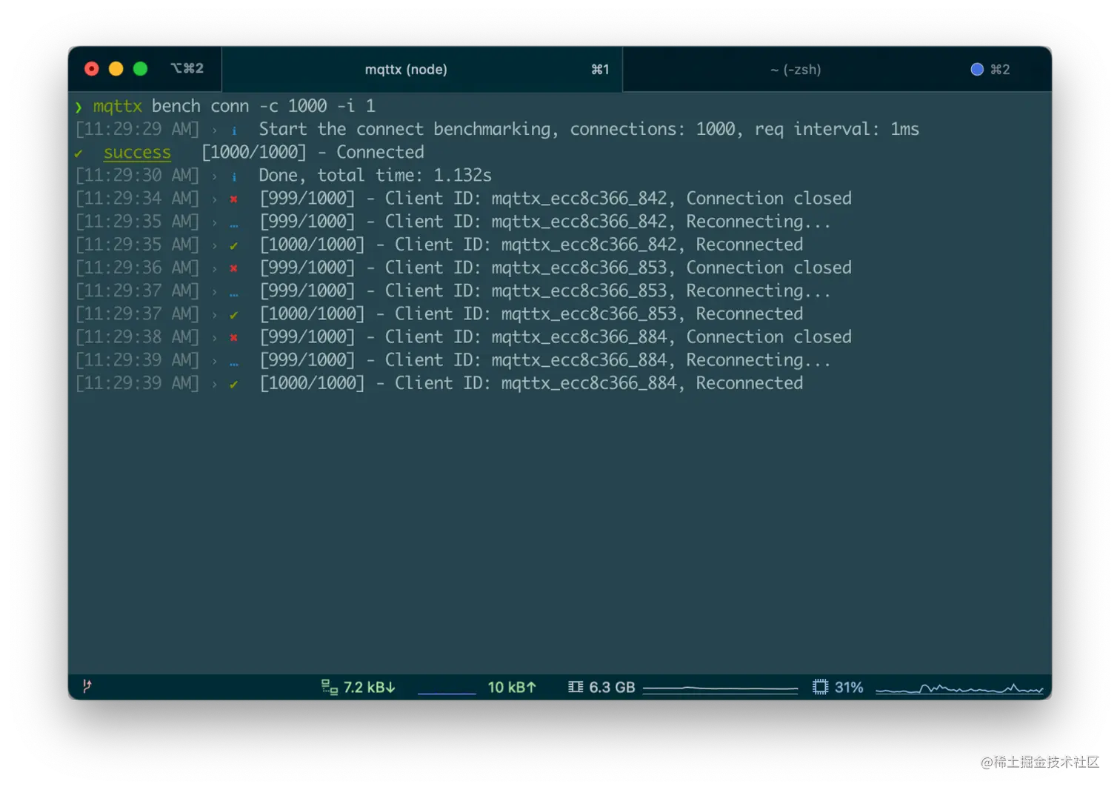1120x790 pixels.
Task: Click 'mqttx_ecc8c366_842, Connection closed' text
Action: pyautogui.click(x=671, y=198)
